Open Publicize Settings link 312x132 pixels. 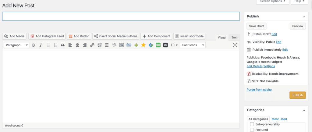(269, 66)
